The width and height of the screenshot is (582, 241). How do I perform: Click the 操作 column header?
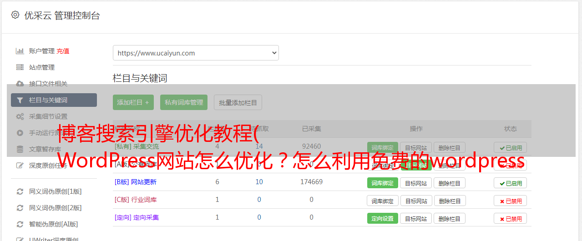(416, 129)
